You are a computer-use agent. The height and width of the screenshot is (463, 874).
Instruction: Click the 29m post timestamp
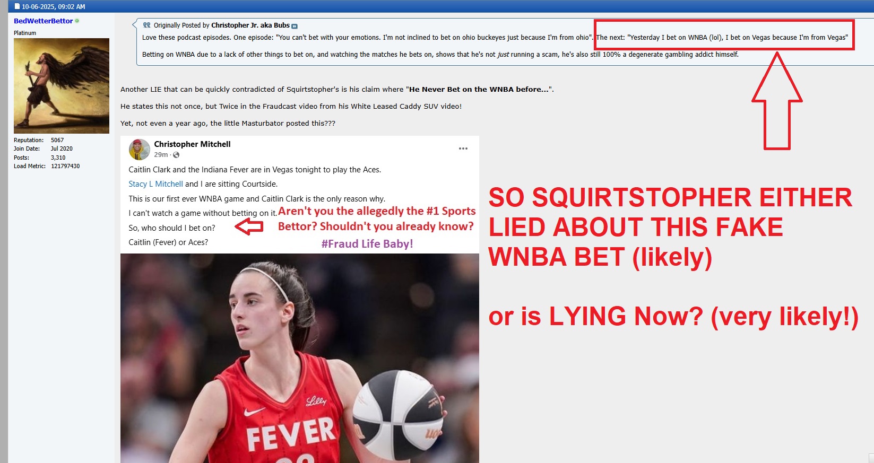(x=161, y=155)
